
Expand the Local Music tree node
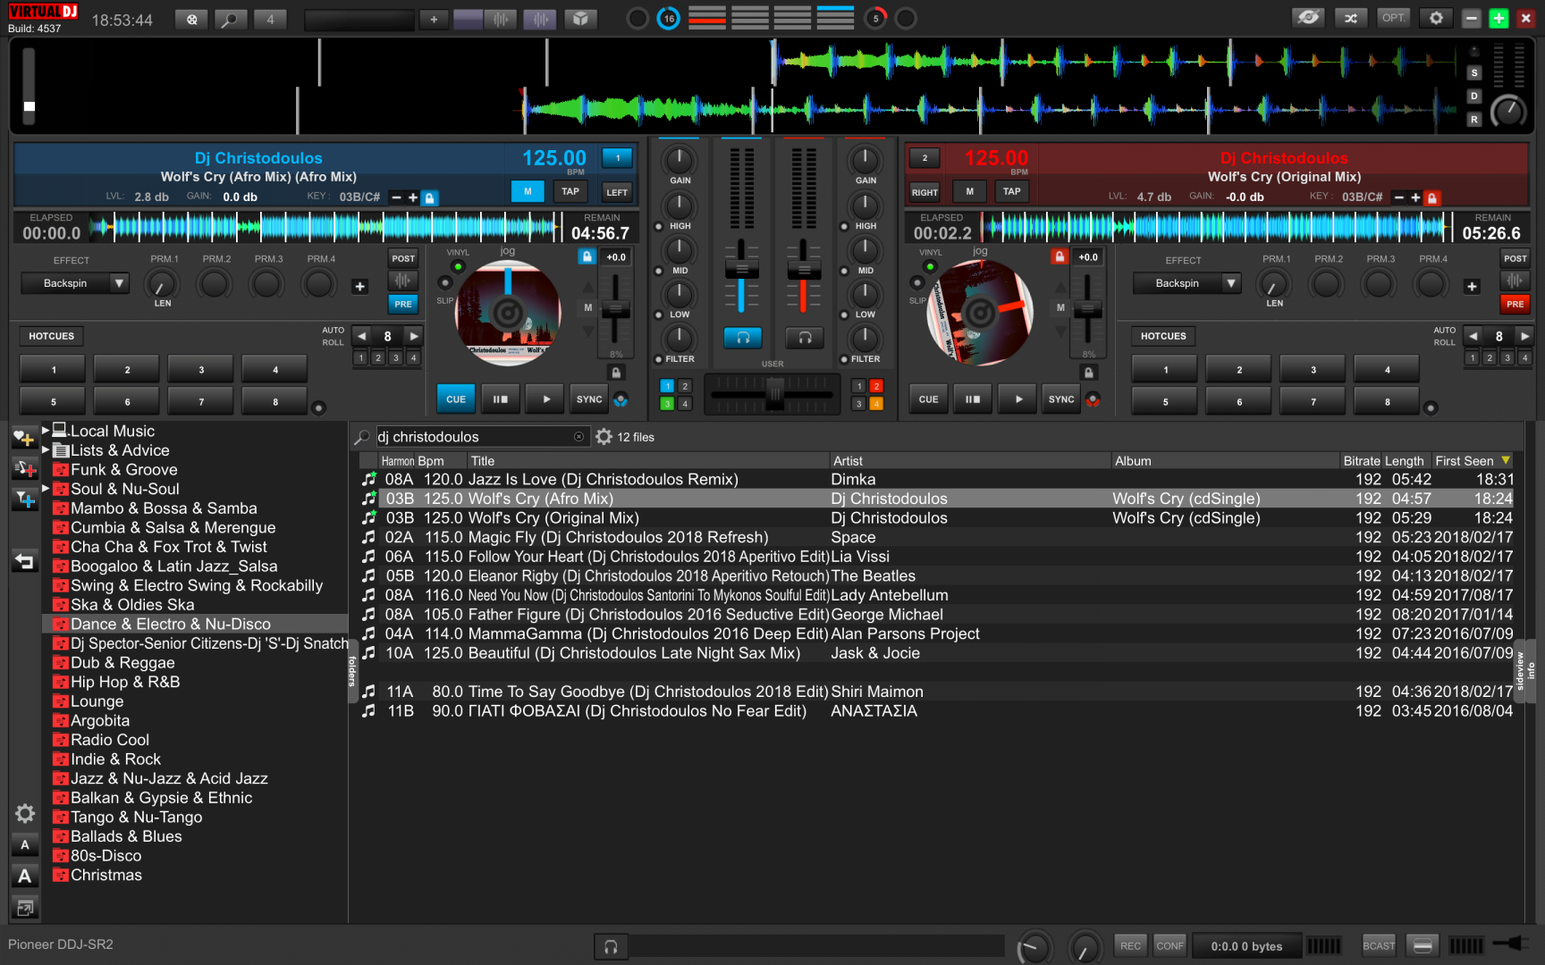(x=46, y=431)
